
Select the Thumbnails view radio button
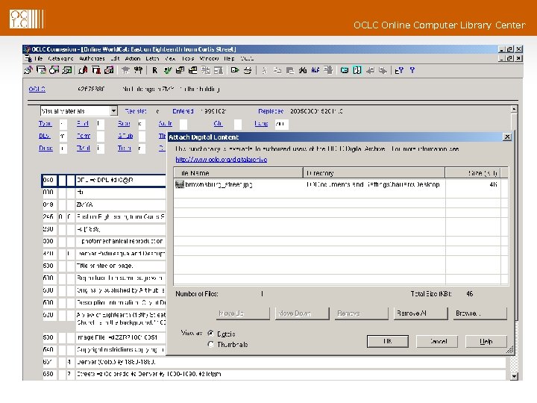(x=211, y=344)
